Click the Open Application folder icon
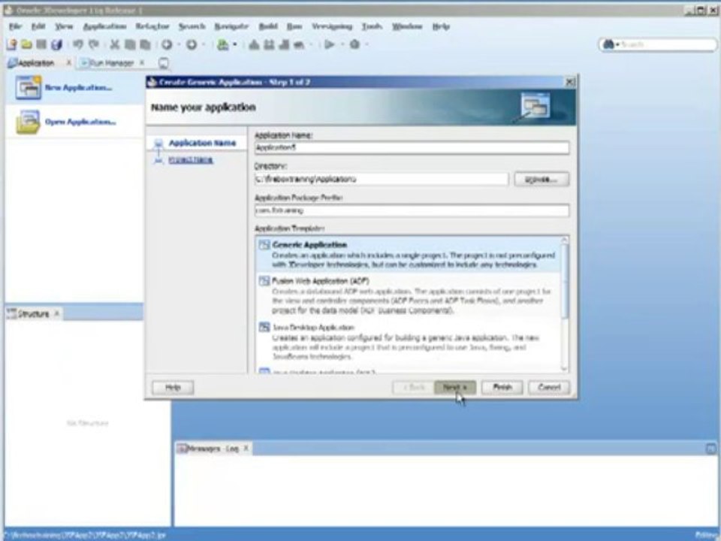The image size is (721, 541). tap(28, 122)
